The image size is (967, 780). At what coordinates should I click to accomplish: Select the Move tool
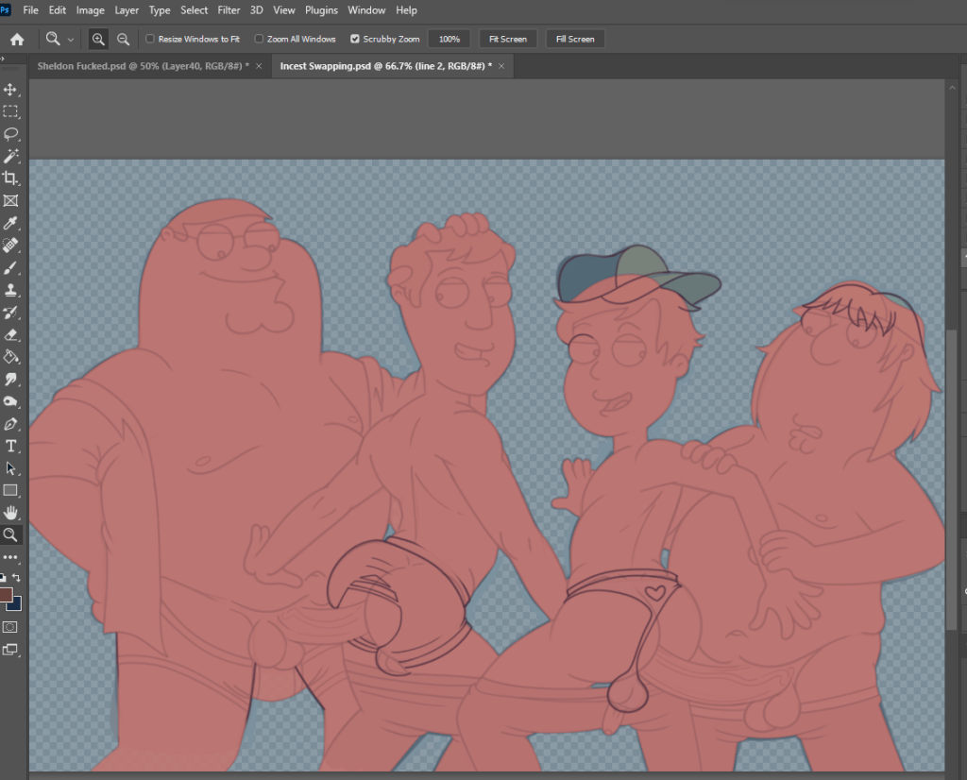(11, 89)
